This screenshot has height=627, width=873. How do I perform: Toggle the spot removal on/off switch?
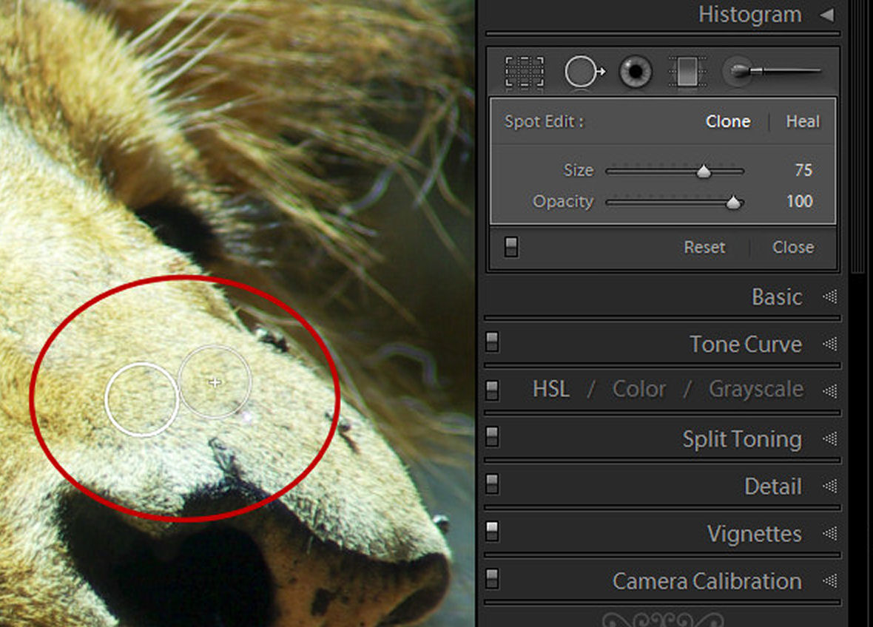[x=511, y=247]
